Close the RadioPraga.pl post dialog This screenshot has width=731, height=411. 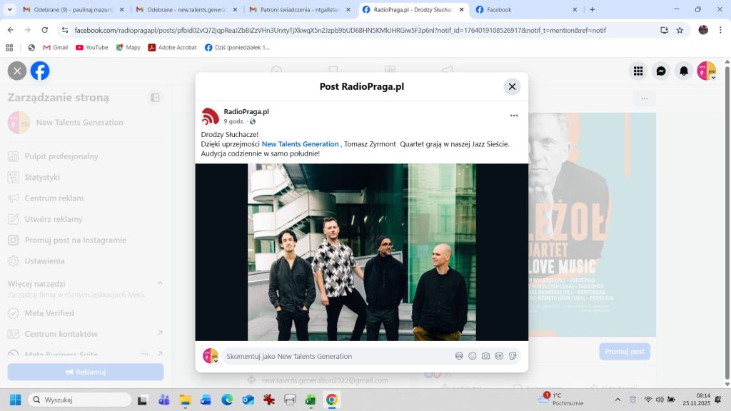[512, 86]
